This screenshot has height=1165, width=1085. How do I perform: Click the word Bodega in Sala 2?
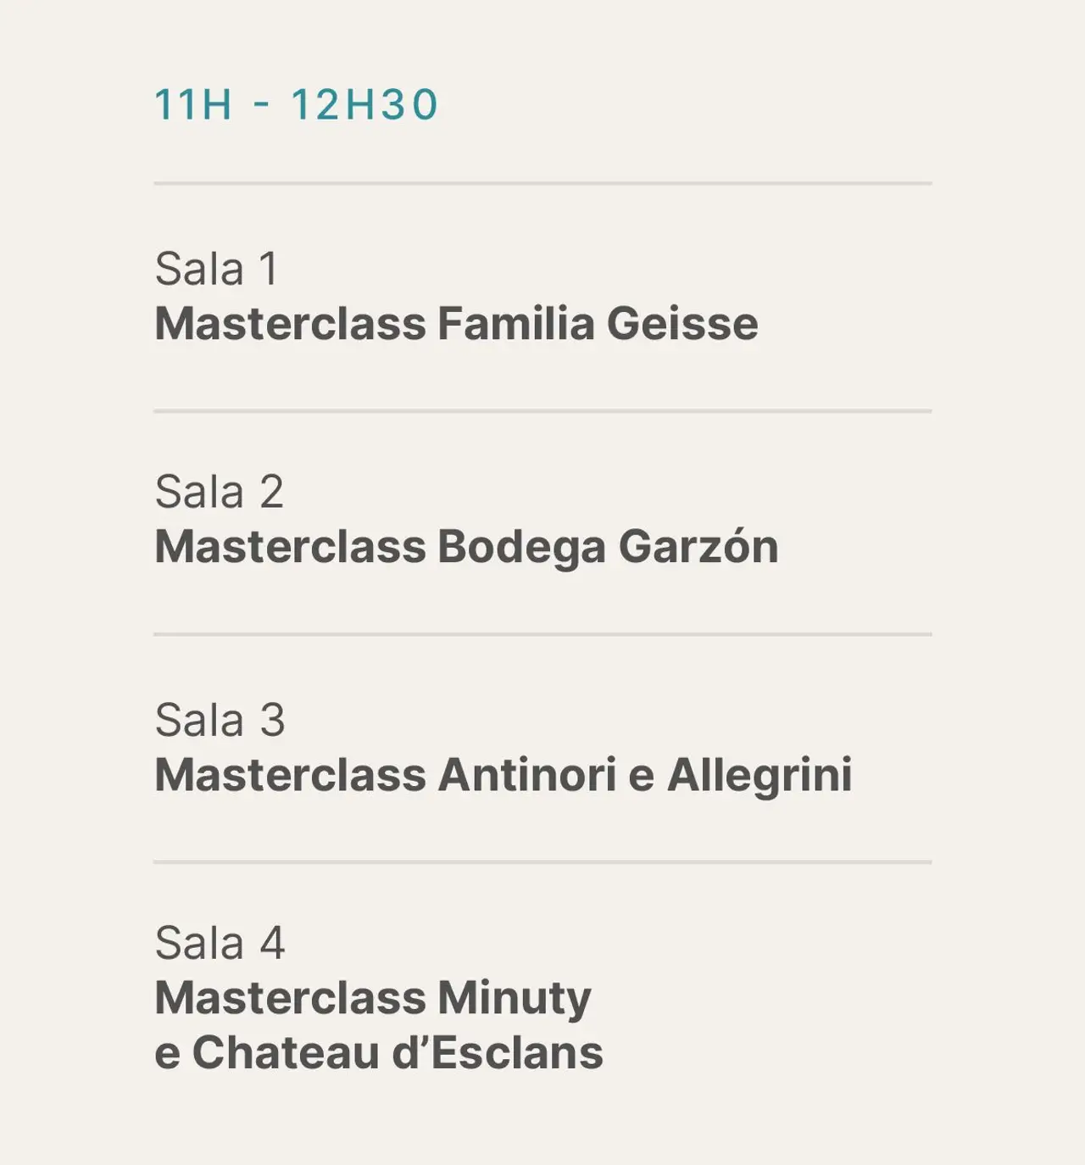click(521, 547)
